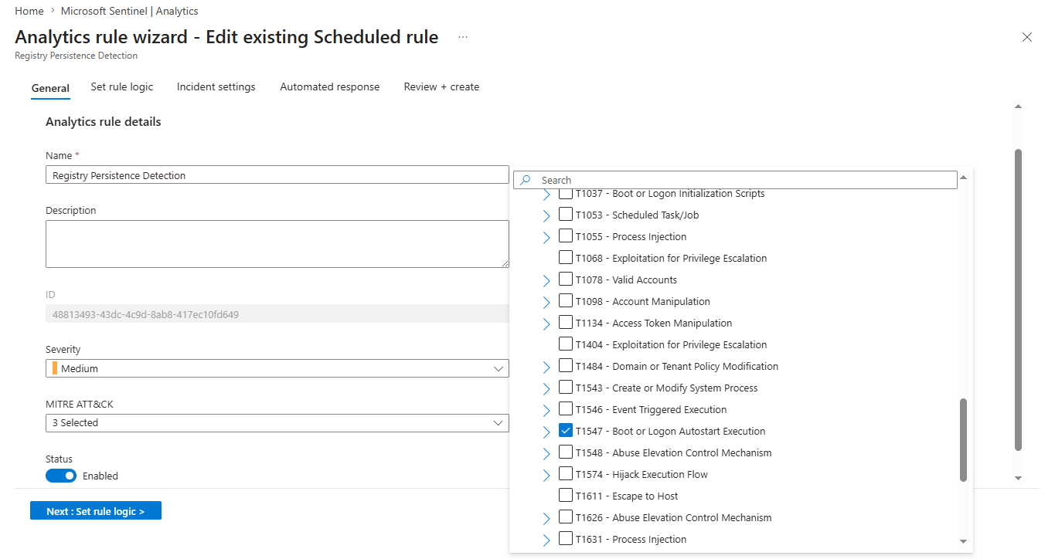Tick the T1574 Hijack Execution Flow checkbox
Image resolution: width=1055 pixels, height=559 pixels.
(x=566, y=474)
